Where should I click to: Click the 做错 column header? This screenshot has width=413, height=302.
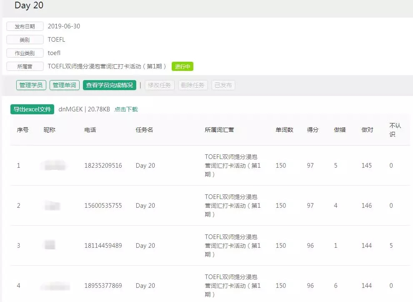(340, 130)
